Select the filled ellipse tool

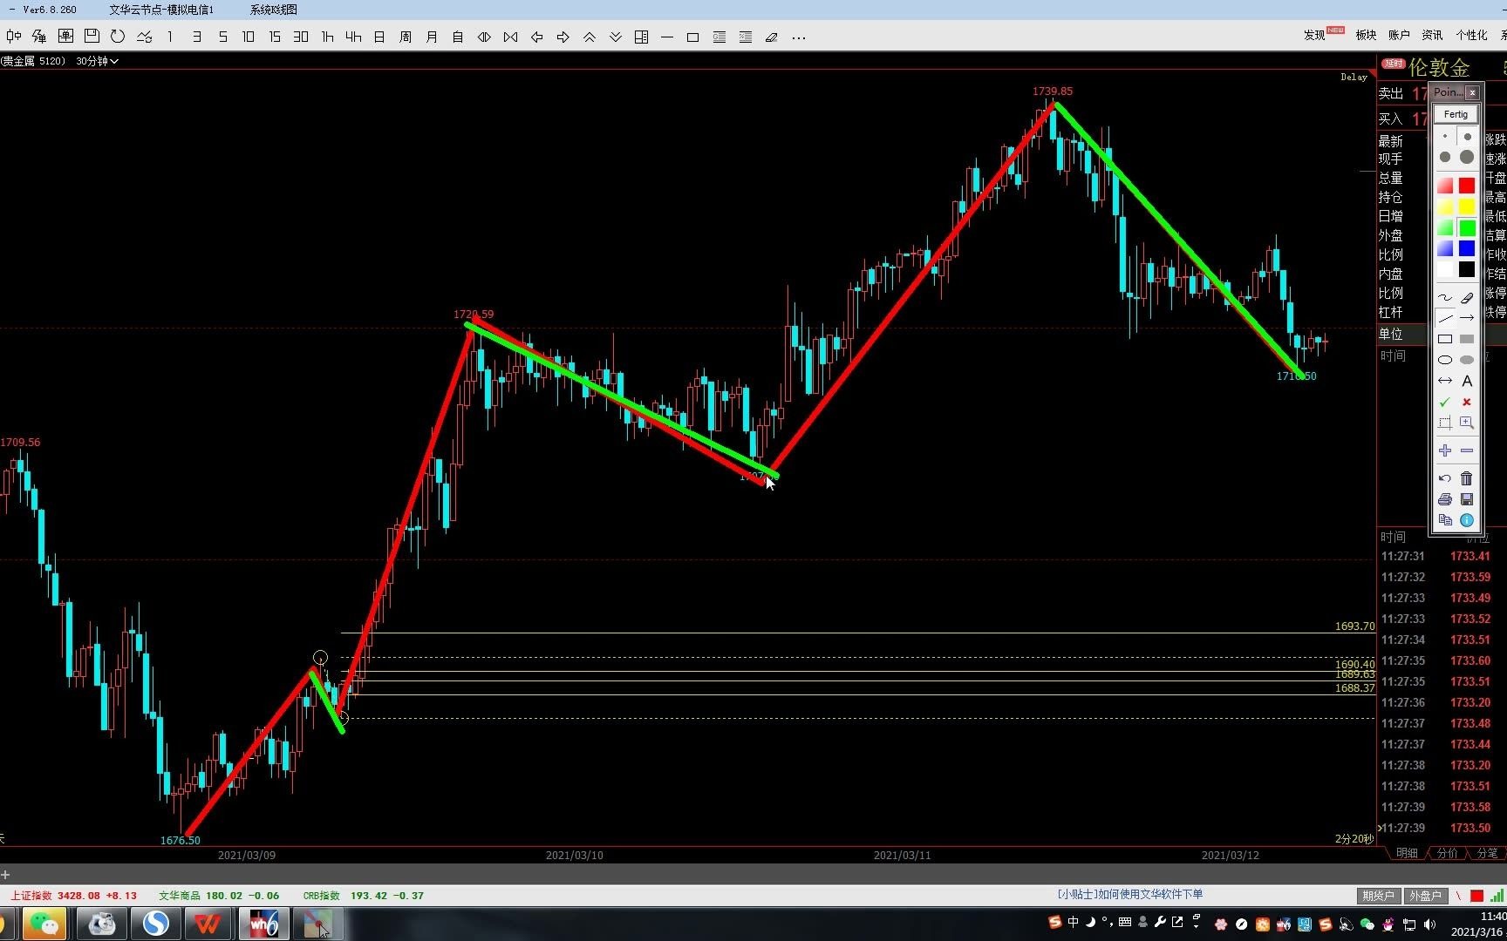pos(1467,360)
